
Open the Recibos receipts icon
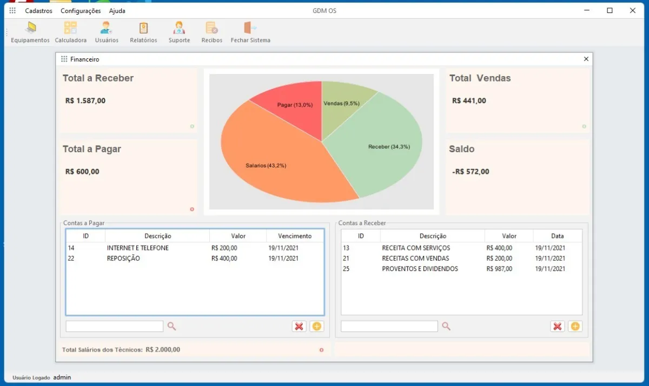click(211, 29)
